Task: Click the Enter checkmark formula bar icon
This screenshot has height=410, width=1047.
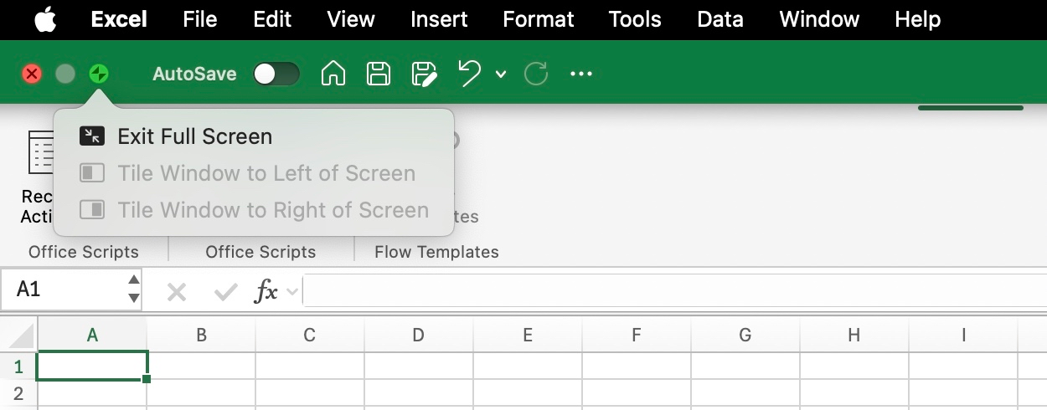Action: tap(225, 292)
